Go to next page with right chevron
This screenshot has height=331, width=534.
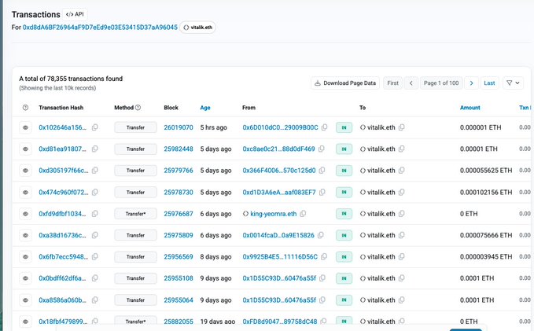coord(472,83)
